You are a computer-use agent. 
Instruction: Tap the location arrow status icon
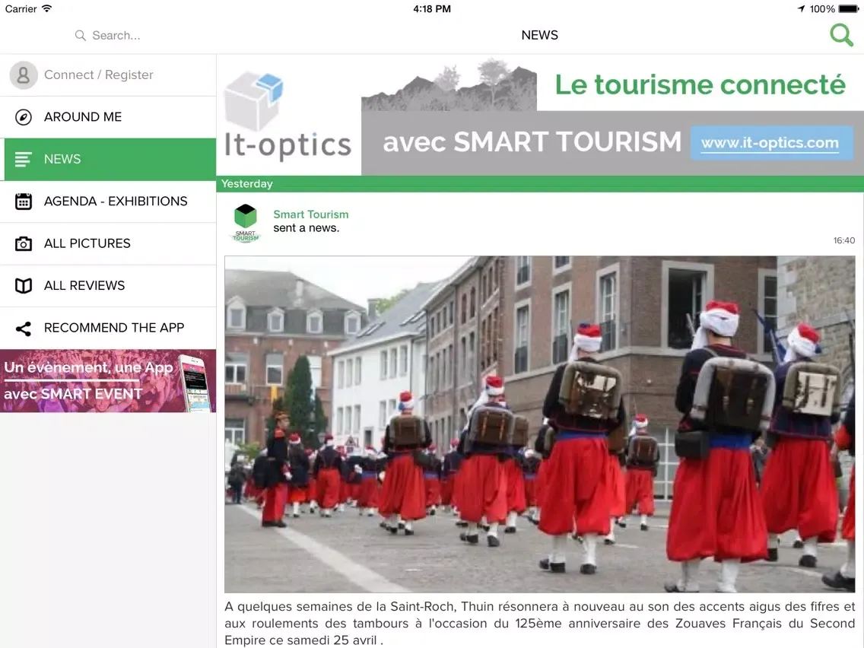(801, 9)
